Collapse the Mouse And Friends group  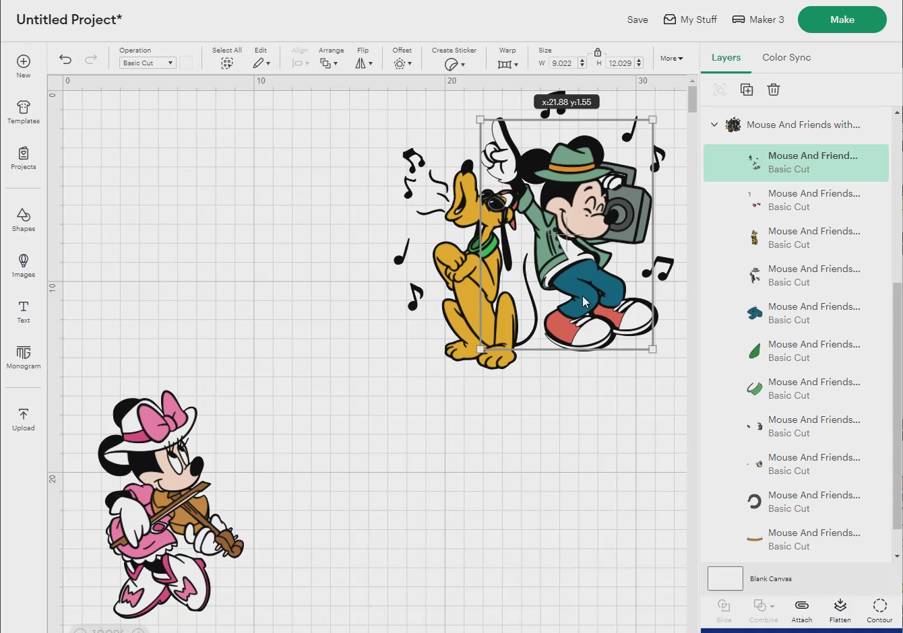point(714,125)
